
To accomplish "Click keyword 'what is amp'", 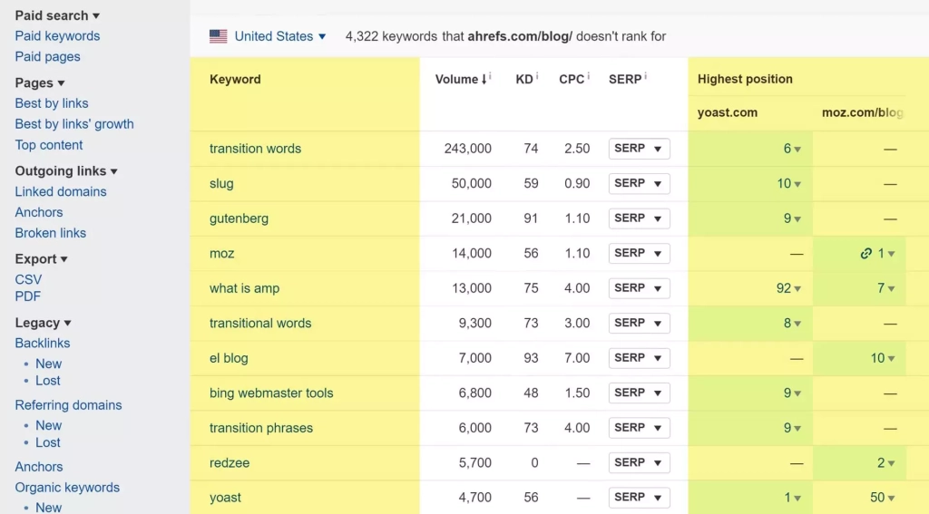I will click(244, 288).
